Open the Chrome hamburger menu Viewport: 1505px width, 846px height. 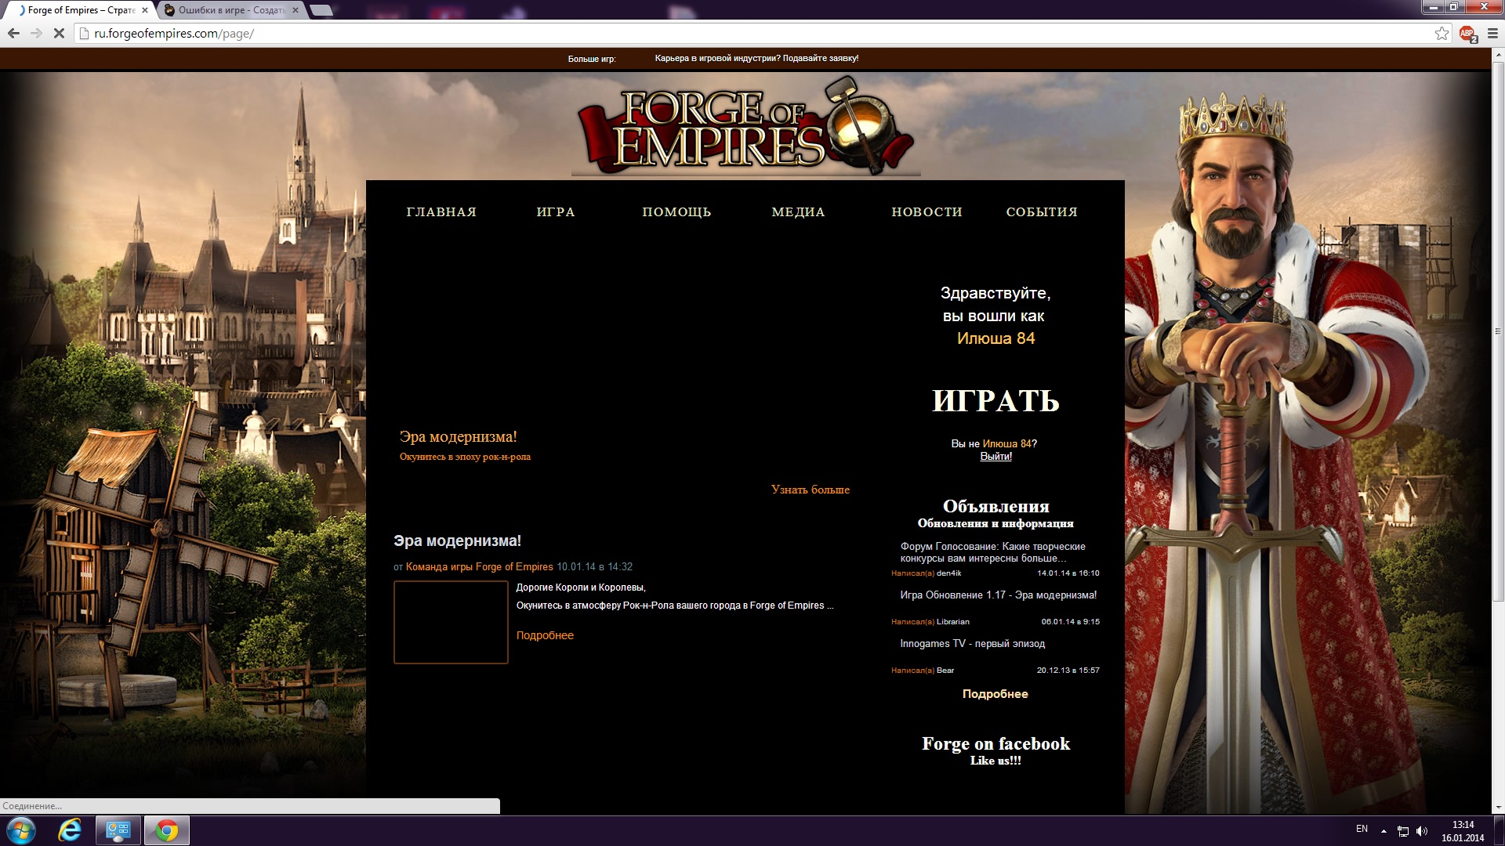pos(1492,33)
